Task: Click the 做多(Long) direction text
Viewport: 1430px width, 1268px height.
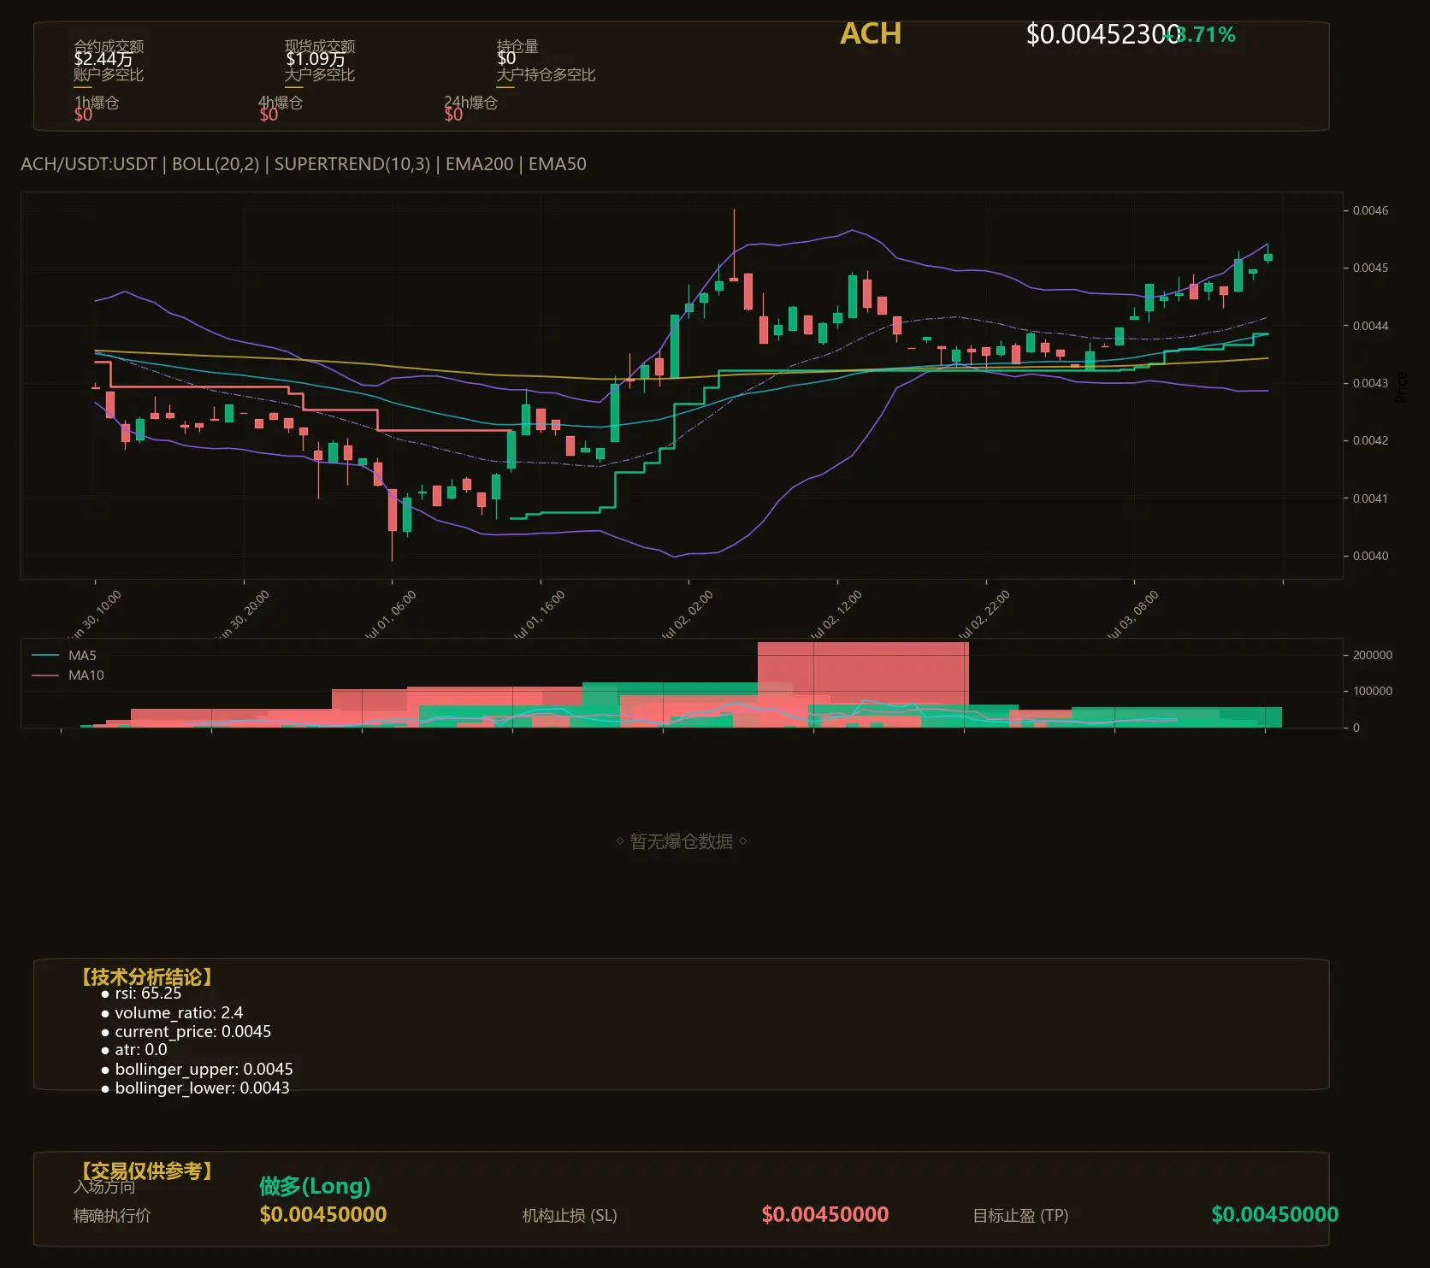Action: [315, 1186]
